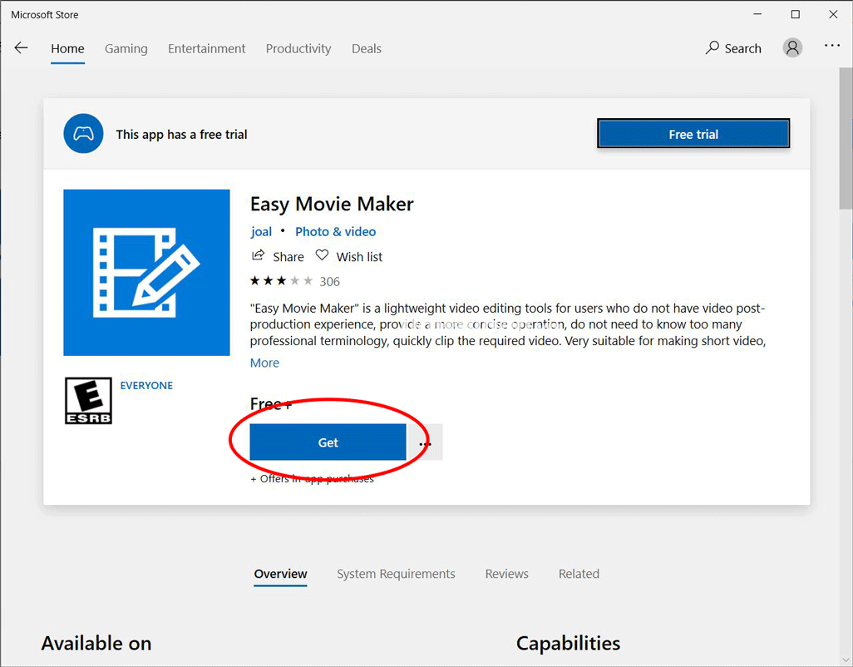Add app to Wish list heart
Viewport: 853px width, 667px height.
tap(322, 256)
